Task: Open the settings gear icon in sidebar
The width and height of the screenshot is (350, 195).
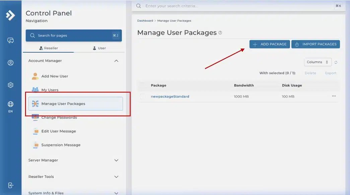Action: tap(10, 85)
